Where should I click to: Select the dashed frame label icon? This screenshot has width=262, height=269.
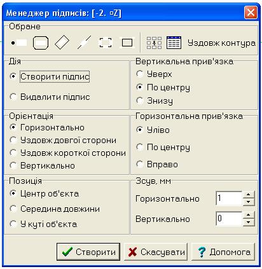tap(106, 43)
